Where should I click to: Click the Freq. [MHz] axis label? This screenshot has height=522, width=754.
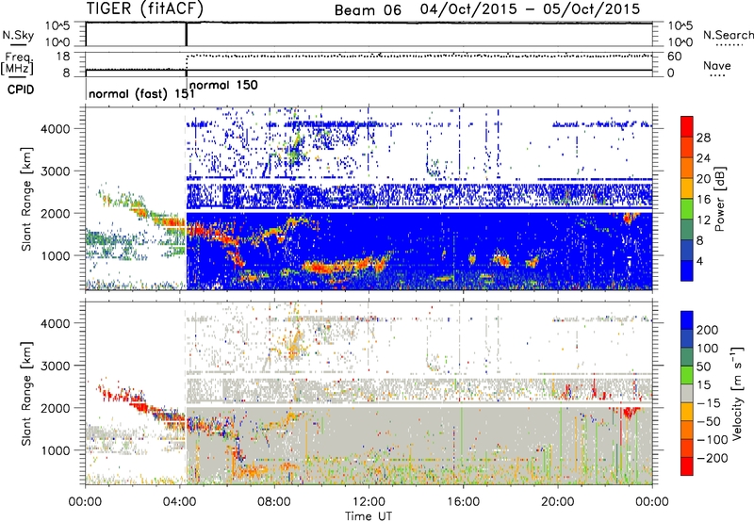[x=18, y=64]
